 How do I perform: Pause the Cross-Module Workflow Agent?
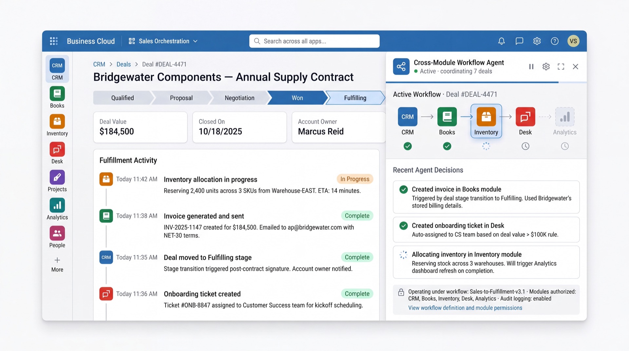click(531, 67)
